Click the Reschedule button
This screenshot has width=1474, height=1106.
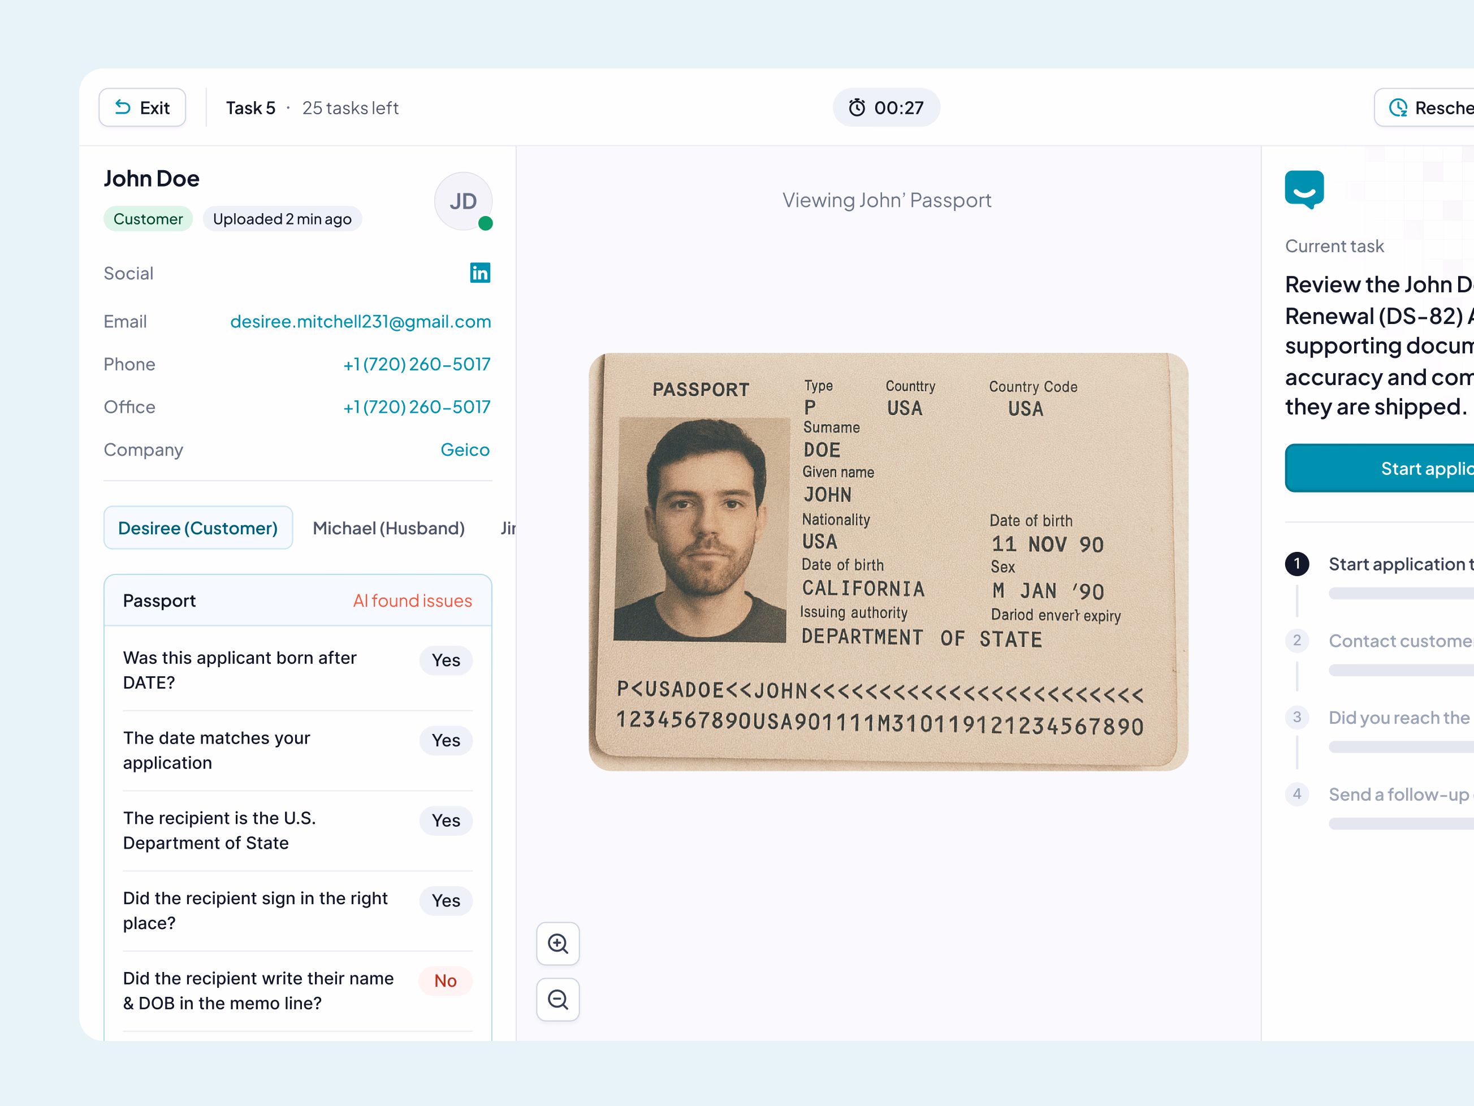[1425, 107]
